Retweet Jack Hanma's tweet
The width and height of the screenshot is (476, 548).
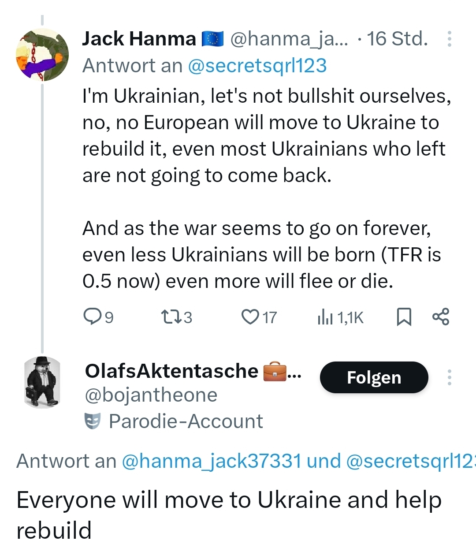click(x=171, y=317)
